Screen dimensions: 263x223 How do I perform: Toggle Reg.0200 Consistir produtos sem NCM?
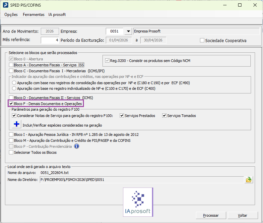107,61
